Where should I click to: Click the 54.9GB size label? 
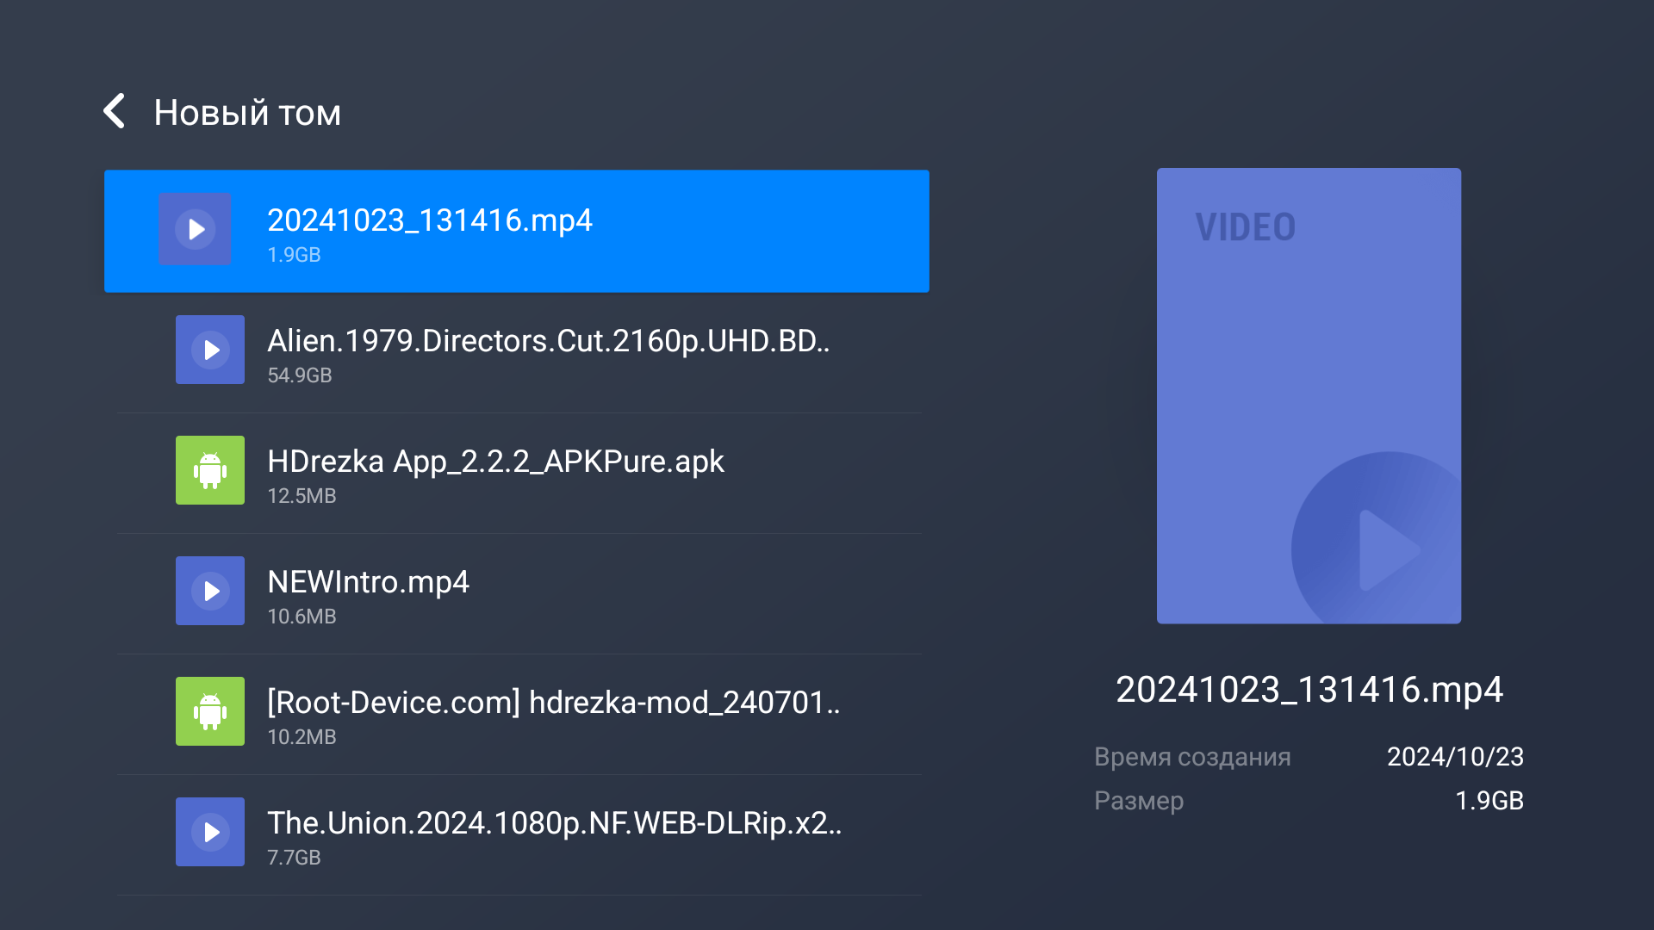(300, 375)
